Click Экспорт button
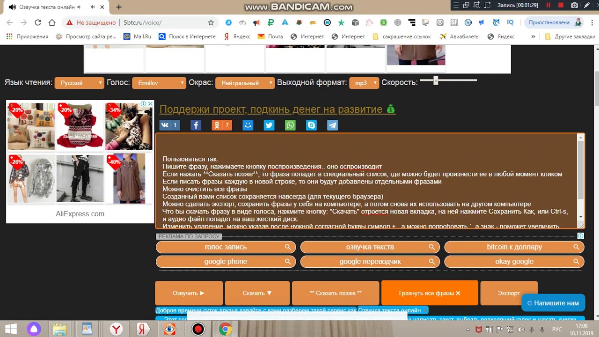Screen dimensions: 599x337 coord(509,293)
